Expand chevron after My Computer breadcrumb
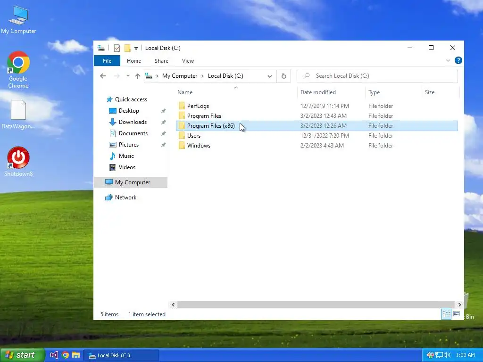 pyautogui.click(x=202, y=76)
